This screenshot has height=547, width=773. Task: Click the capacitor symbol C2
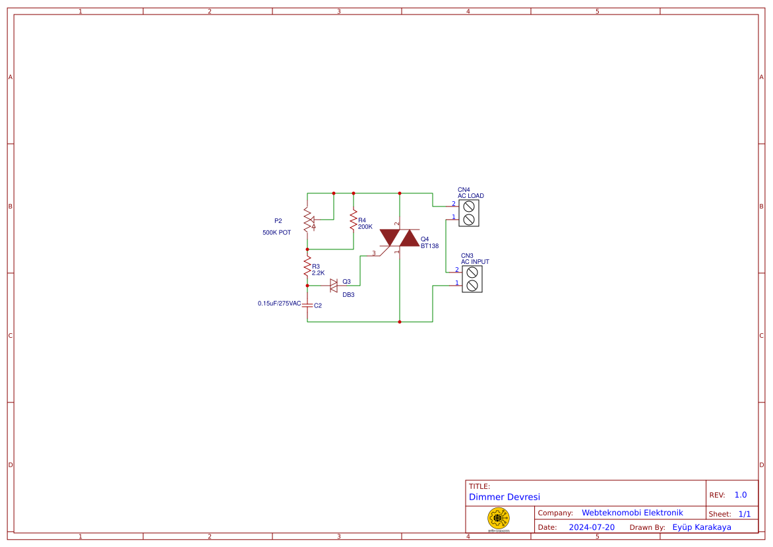point(307,306)
